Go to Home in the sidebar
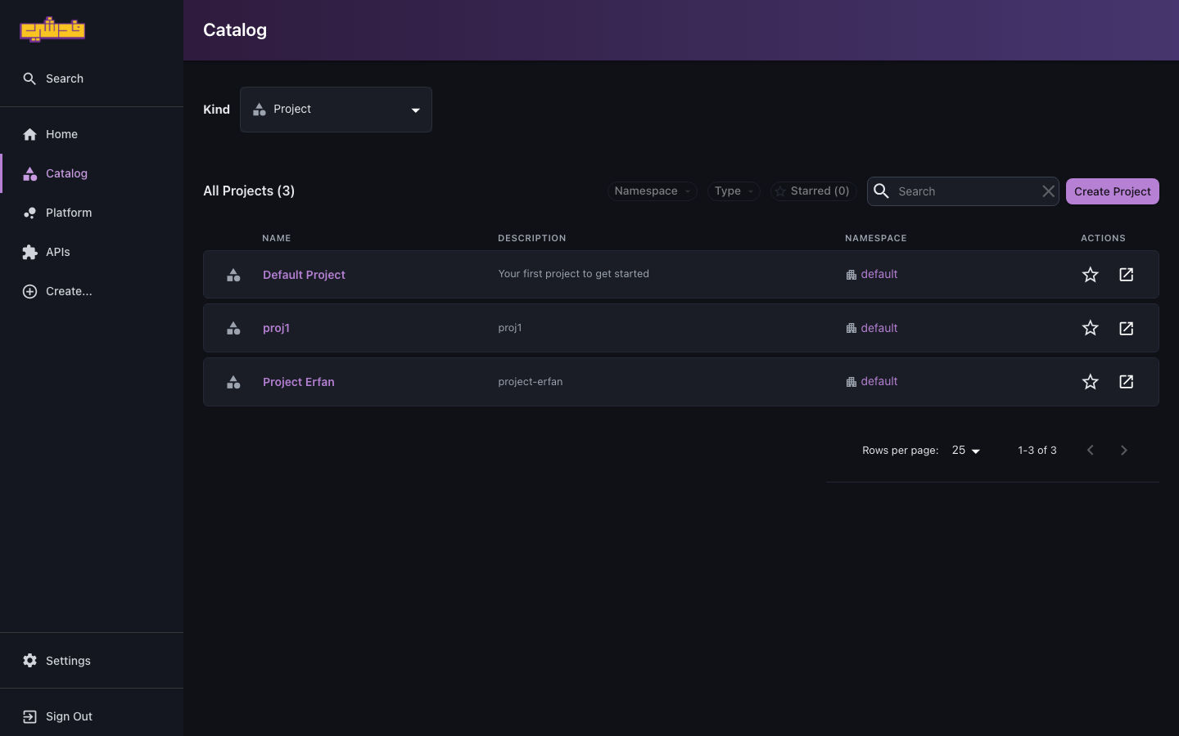This screenshot has width=1179, height=736. tap(92, 134)
